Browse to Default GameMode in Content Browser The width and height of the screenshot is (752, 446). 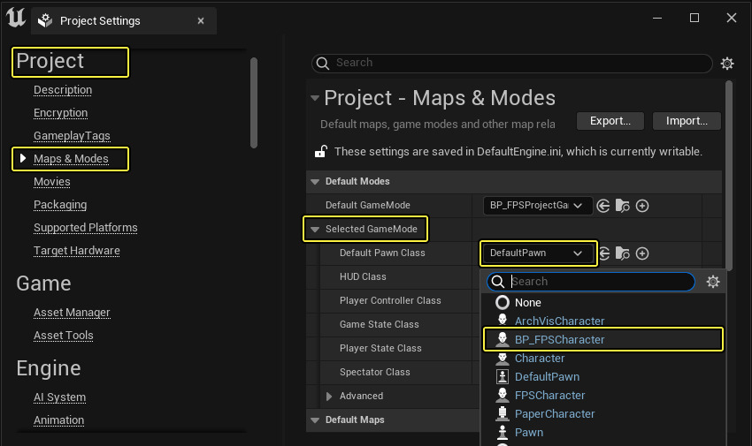pos(623,206)
